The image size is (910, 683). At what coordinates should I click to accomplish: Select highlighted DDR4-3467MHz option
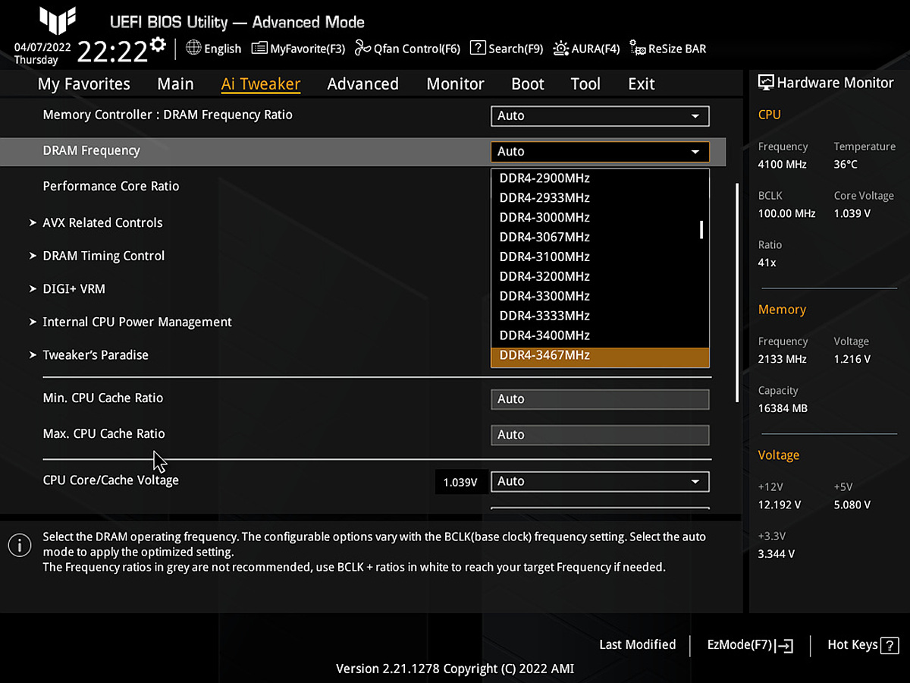click(600, 357)
